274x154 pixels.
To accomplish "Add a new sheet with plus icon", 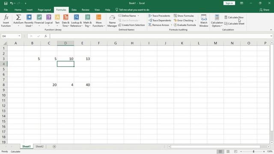I will coord(54,146).
